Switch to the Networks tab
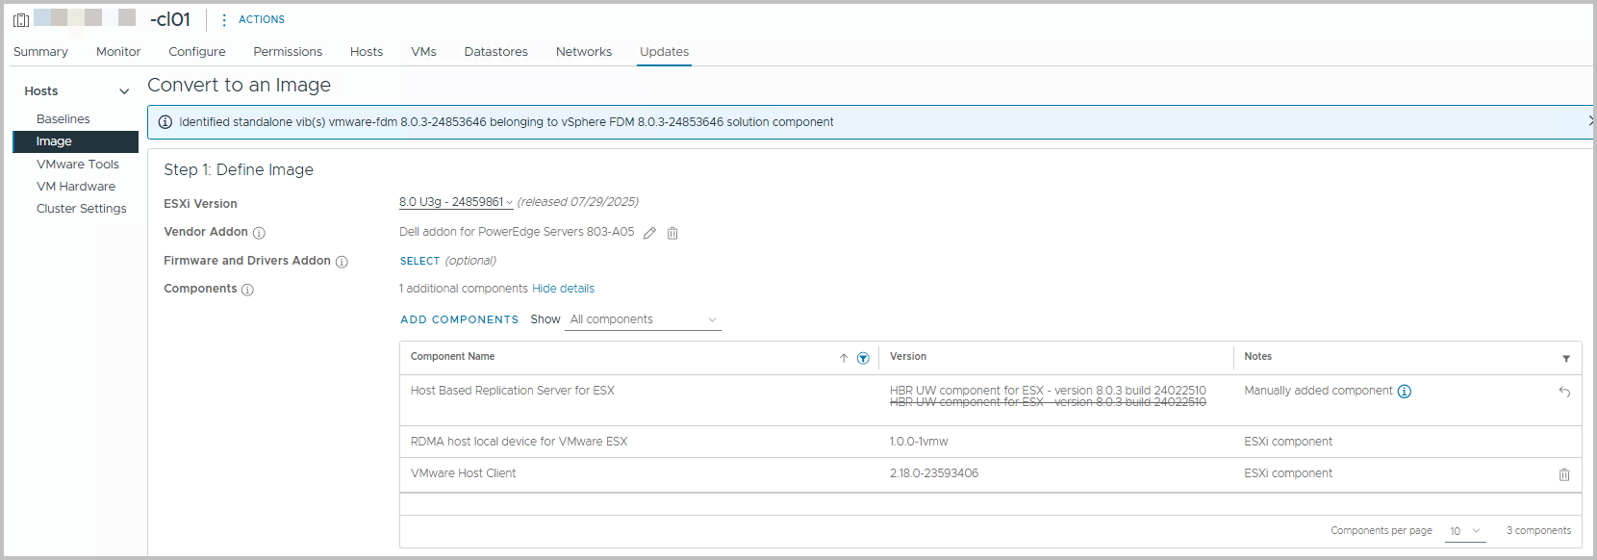Image resolution: width=1597 pixels, height=560 pixels. click(x=584, y=52)
